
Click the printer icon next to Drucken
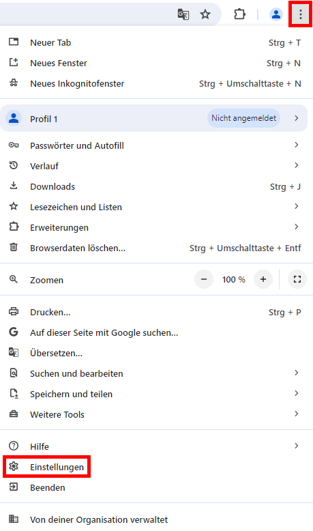[14, 311]
